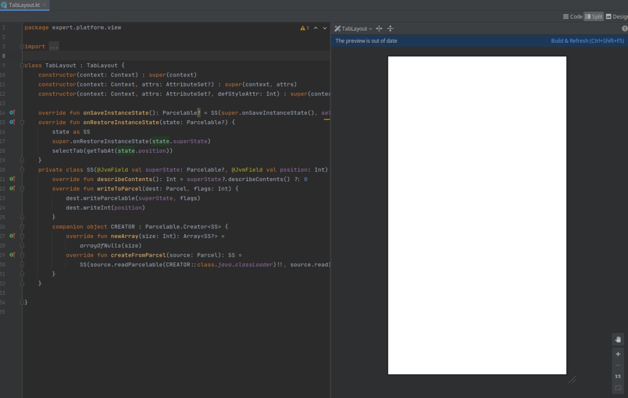The height and width of the screenshot is (398, 628).
Task: Collapse companion object CREATOR fold marker
Action: [x=22, y=227]
